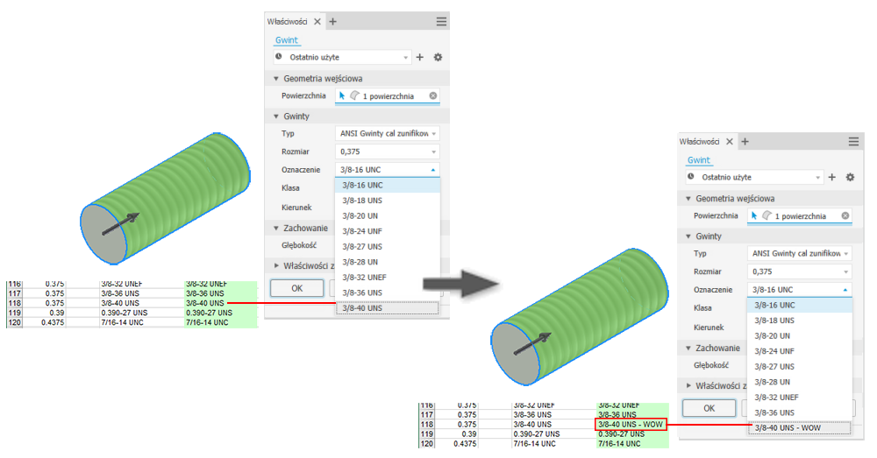Click OK button in left panel
The width and height of the screenshot is (877, 458).
297,288
